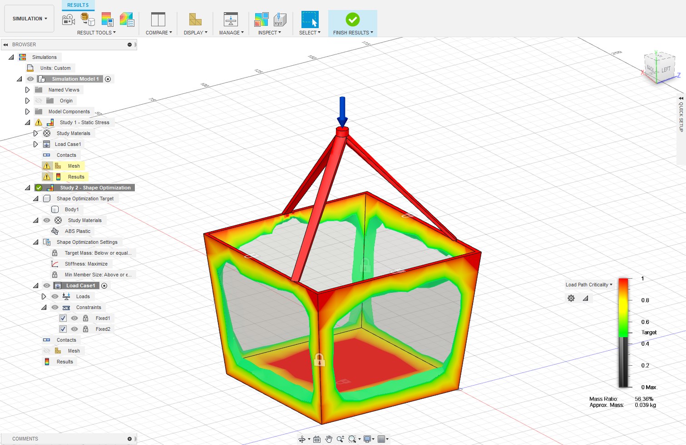The height and width of the screenshot is (445, 686).
Task: Click the green Finish Results checkmark
Action: point(353,19)
